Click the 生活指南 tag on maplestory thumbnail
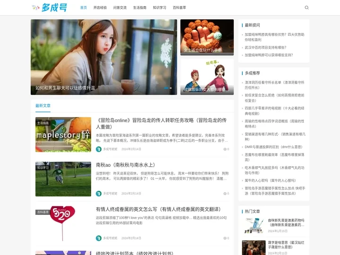The image size is (340, 255). (x=43, y=123)
